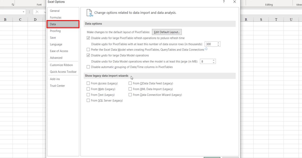
Task: Click the down stepper beside the 8 MB value
Action: pyautogui.click(x=213, y=62)
